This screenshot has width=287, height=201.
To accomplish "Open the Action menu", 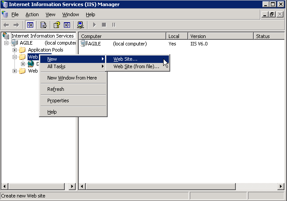I will pos(32,14).
